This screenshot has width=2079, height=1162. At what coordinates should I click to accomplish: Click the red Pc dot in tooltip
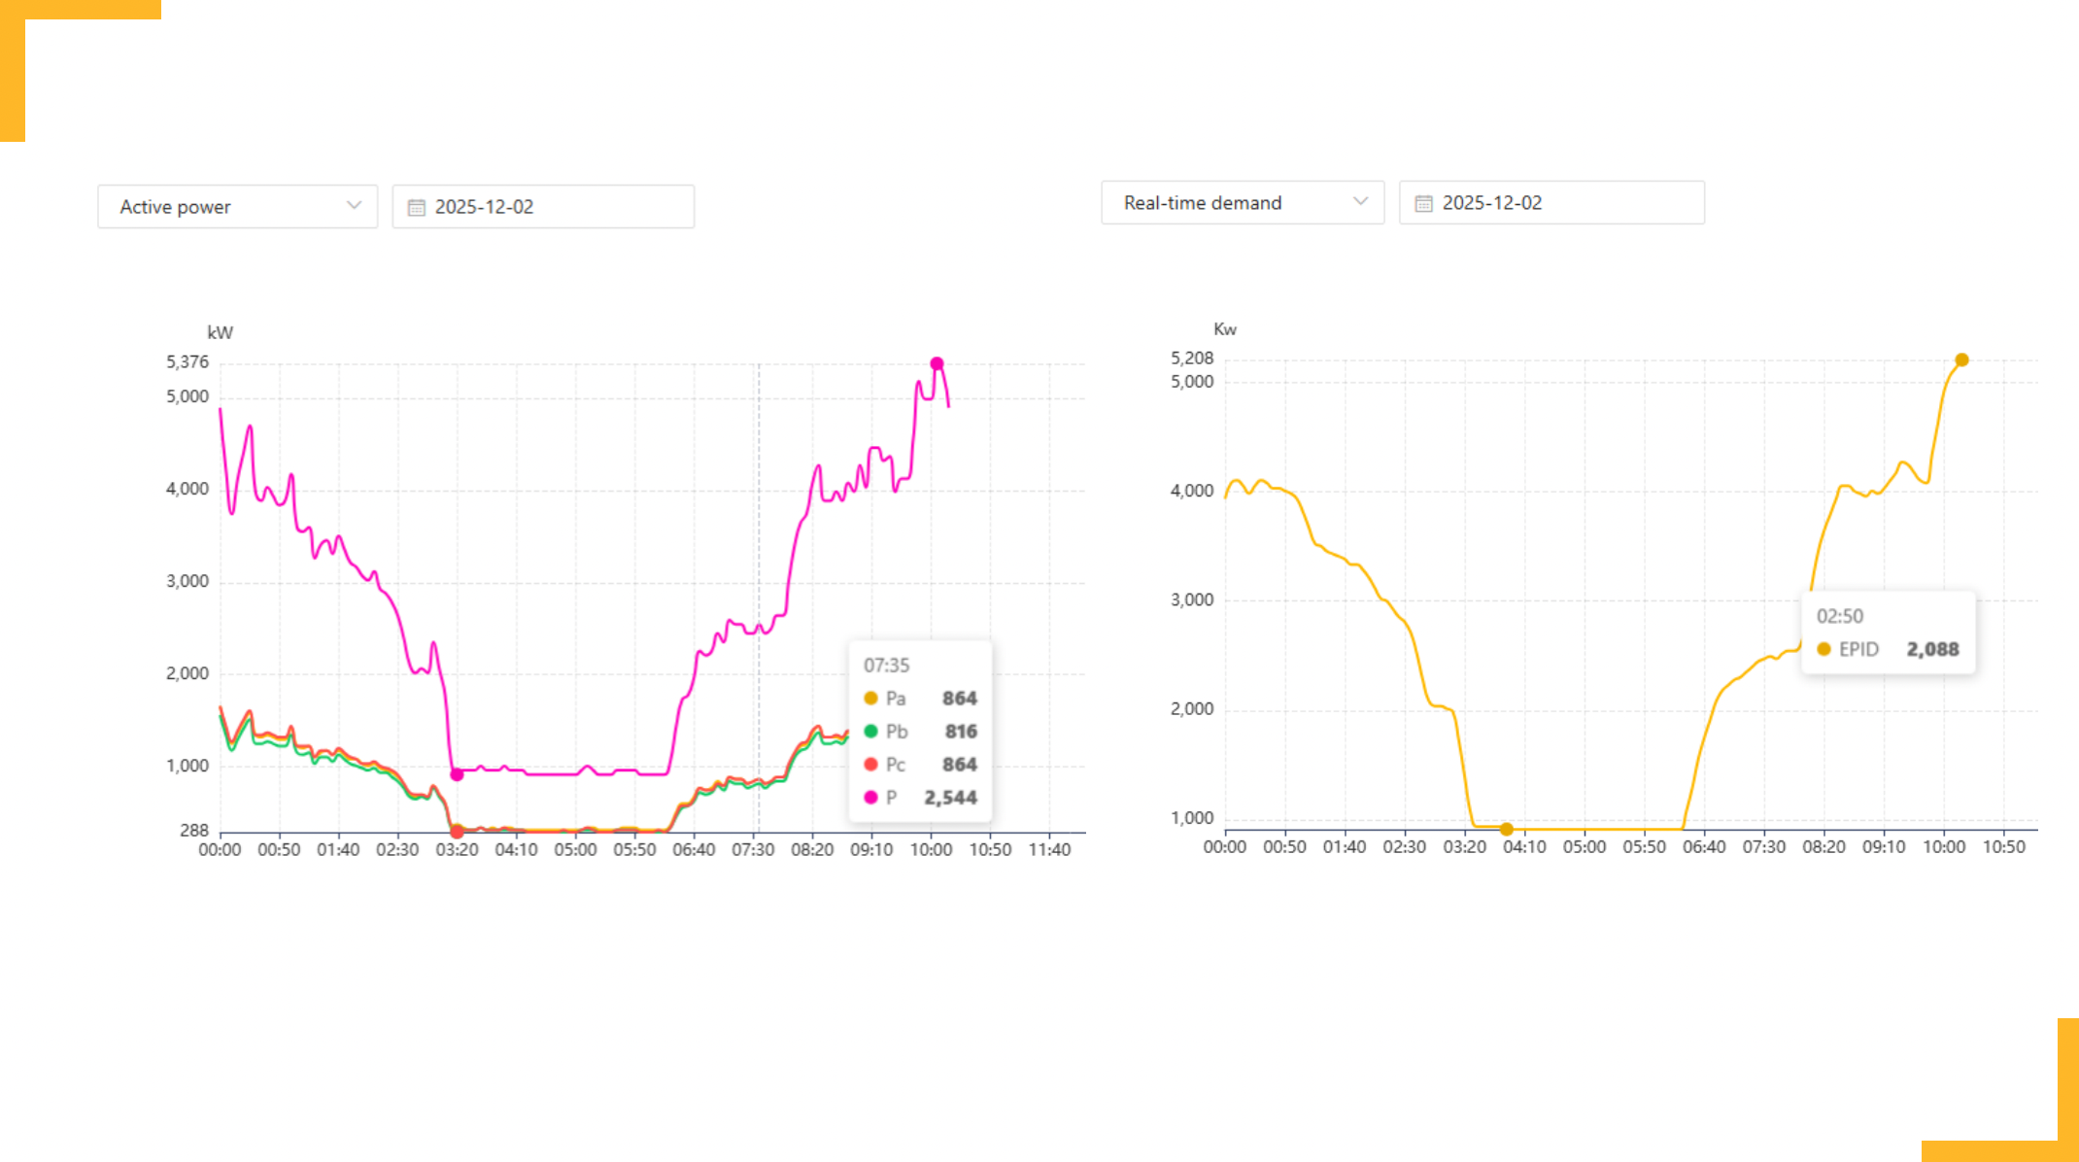pos(870,765)
